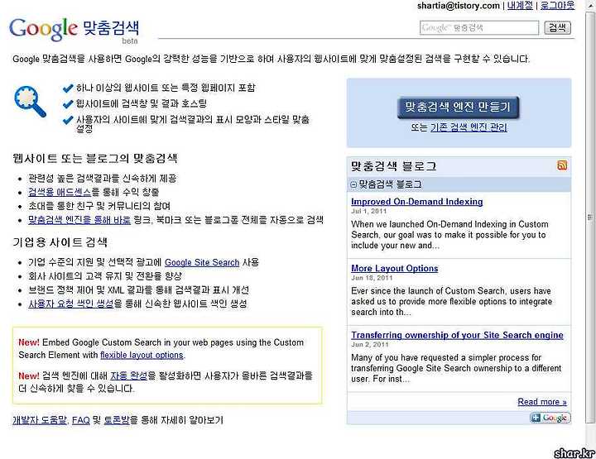Viewport: 596px width, 459px height.
Task: Open the 내계정 link
Action: coord(520,5)
